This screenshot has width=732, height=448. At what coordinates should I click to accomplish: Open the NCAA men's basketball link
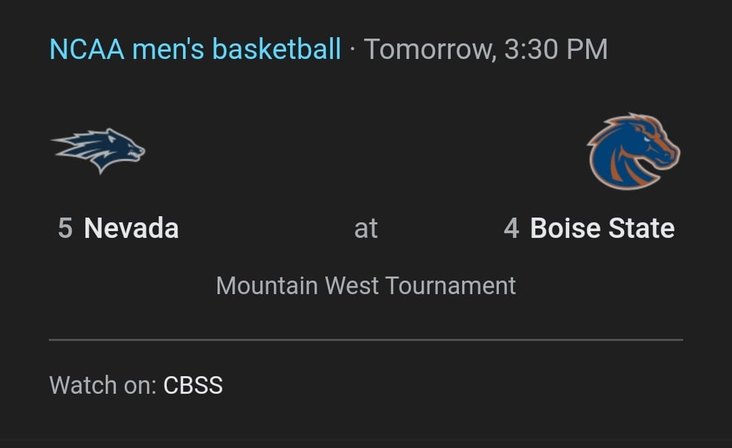pyautogui.click(x=195, y=49)
